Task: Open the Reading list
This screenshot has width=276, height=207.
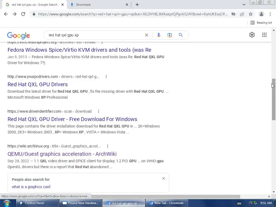Action: click(261, 23)
